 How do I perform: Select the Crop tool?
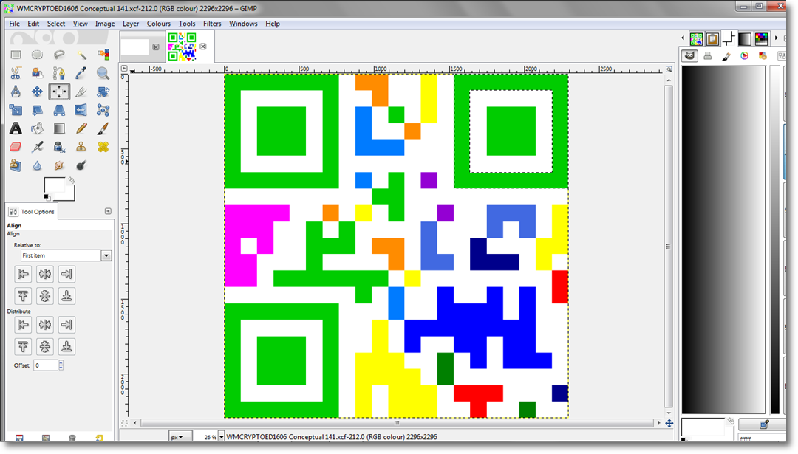tap(81, 92)
